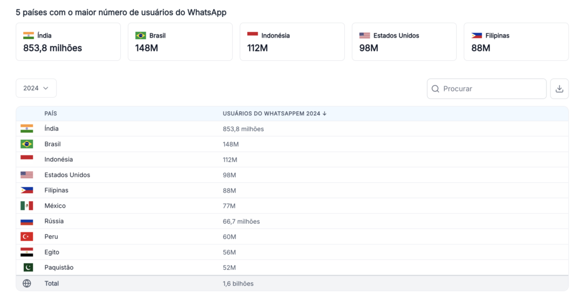Viewport: 581px width, 296px height.
Task: Click Egypt flag icon in table row
Action: click(27, 252)
